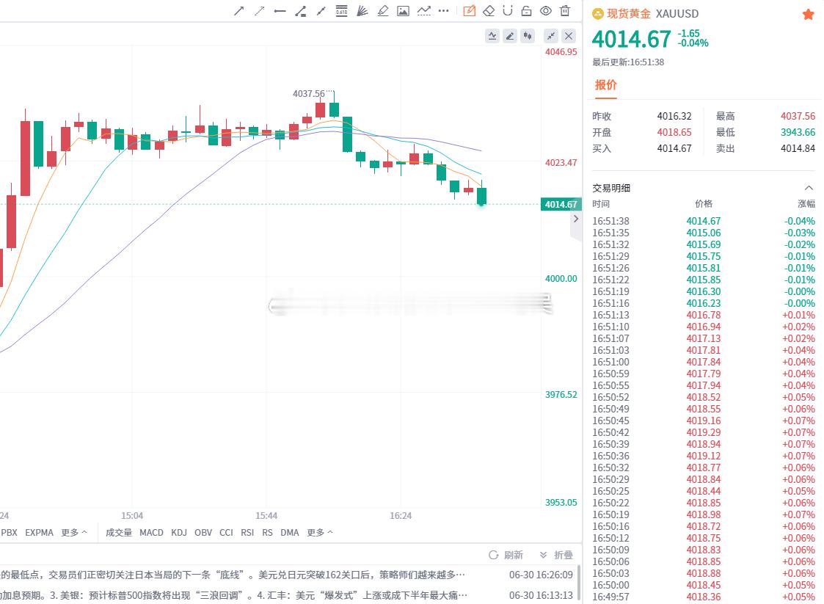
Task: Select the OBV sub-indicator
Action: [x=203, y=533]
